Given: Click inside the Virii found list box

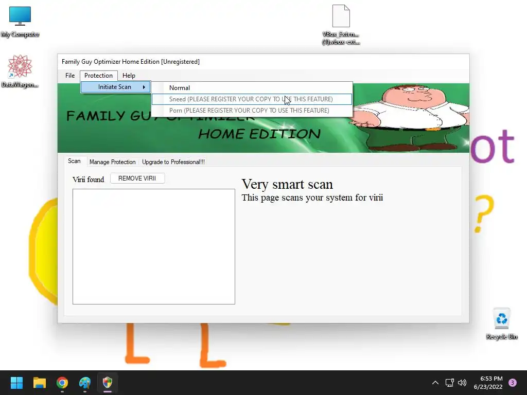Looking at the screenshot, I should (x=153, y=246).
